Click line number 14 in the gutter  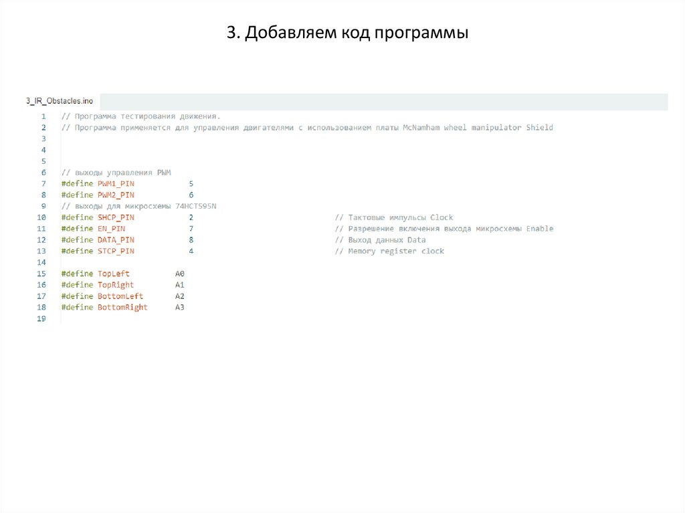click(41, 262)
